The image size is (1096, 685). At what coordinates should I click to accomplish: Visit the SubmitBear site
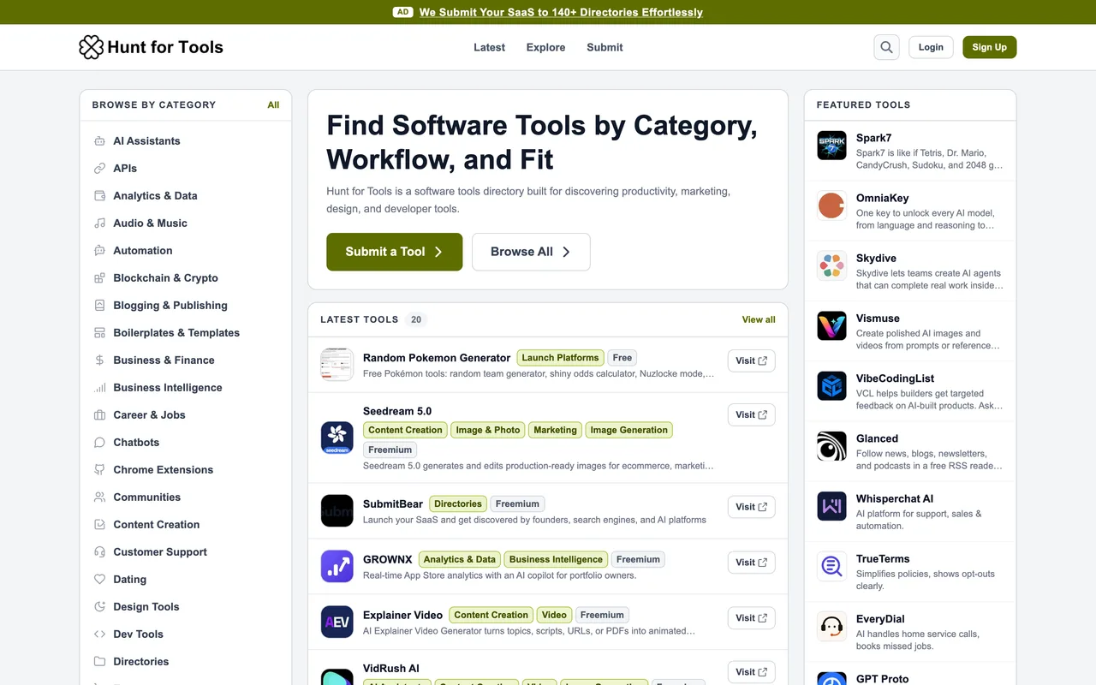(x=752, y=507)
